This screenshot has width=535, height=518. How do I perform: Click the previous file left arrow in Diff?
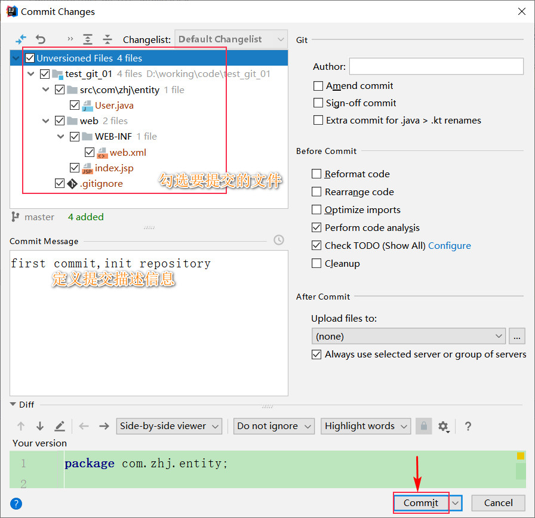click(x=84, y=426)
